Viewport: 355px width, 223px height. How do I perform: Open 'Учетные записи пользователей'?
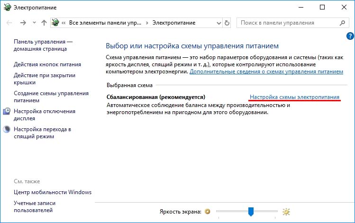[x=35, y=206]
